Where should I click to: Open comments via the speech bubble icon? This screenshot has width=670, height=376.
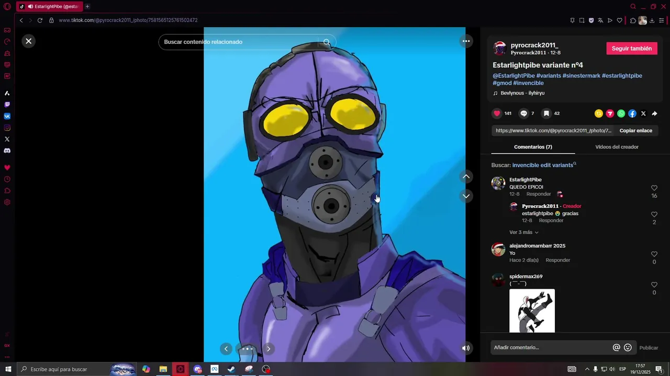point(523,113)
